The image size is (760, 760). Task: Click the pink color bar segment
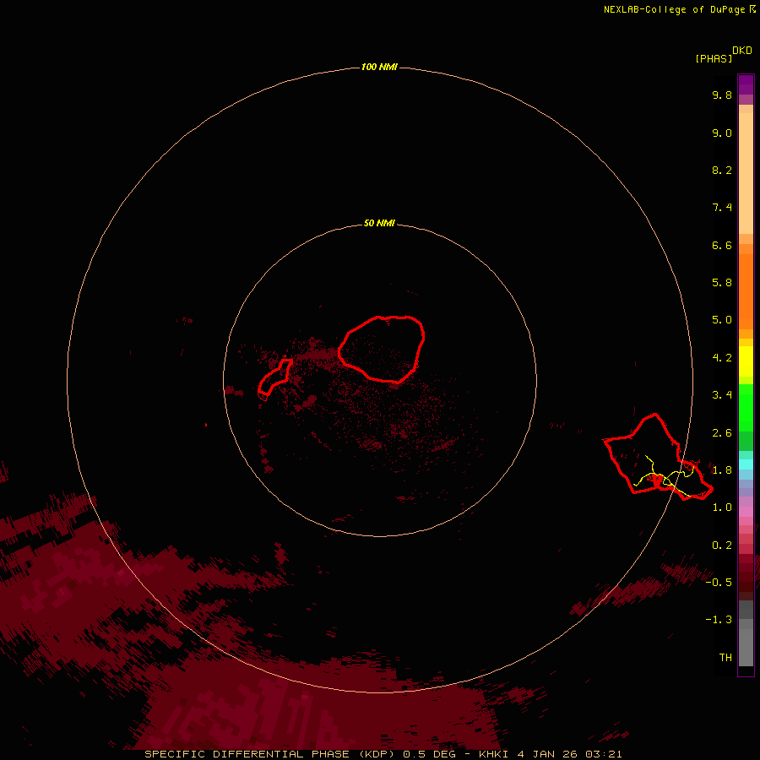point(746,512)
